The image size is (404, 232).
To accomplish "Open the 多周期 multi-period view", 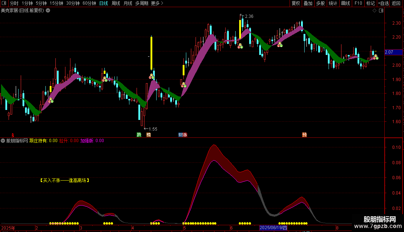I will click(142, 3).
